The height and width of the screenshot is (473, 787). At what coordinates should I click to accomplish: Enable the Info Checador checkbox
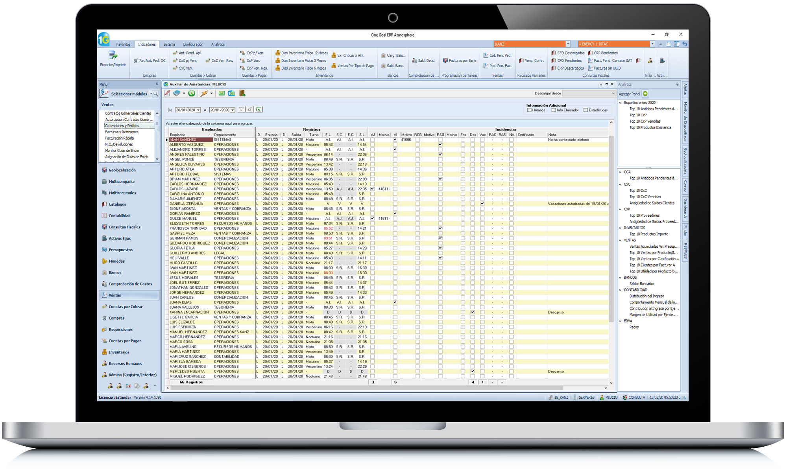point(554,110)
